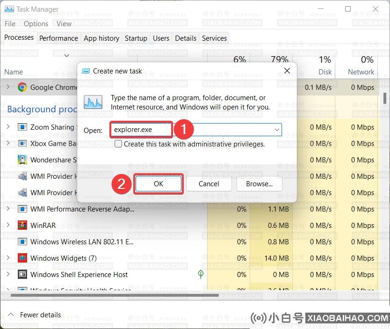This screenshot has height=329, width=390.
Task: Open the dropdown arrow of Open field
Action: (276, 130)
